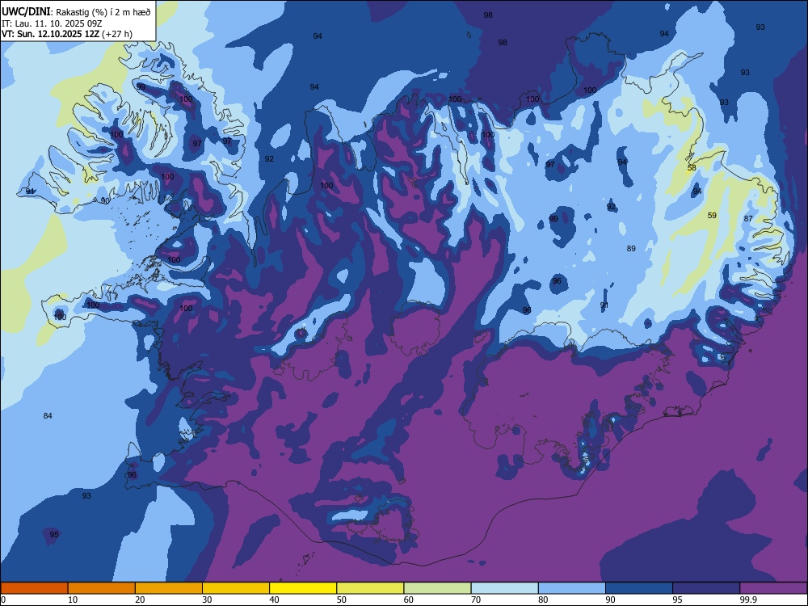Click the '87' humidity value on the map
The image size is (808, 606).
click(748, 218)
